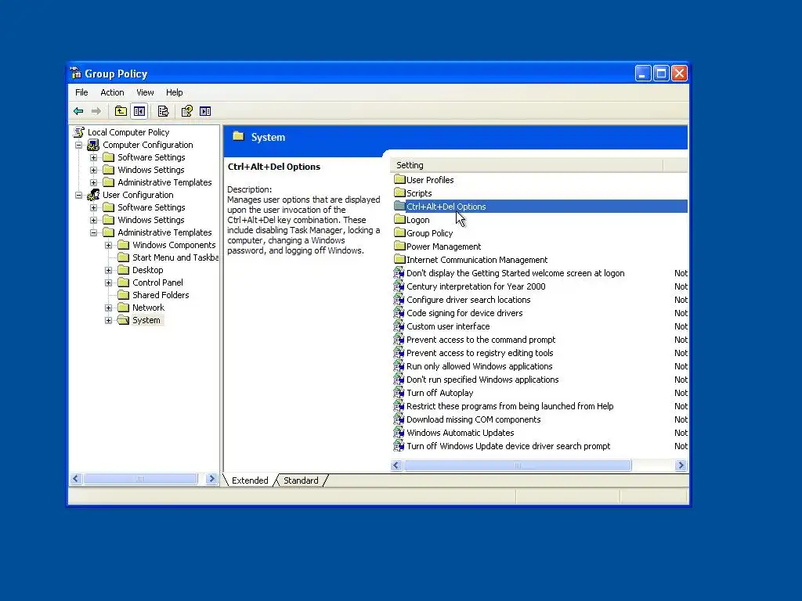Click the Forward arrow toolbar icon
The height and width of the screenshot is (601, 802).
(96, 111)
